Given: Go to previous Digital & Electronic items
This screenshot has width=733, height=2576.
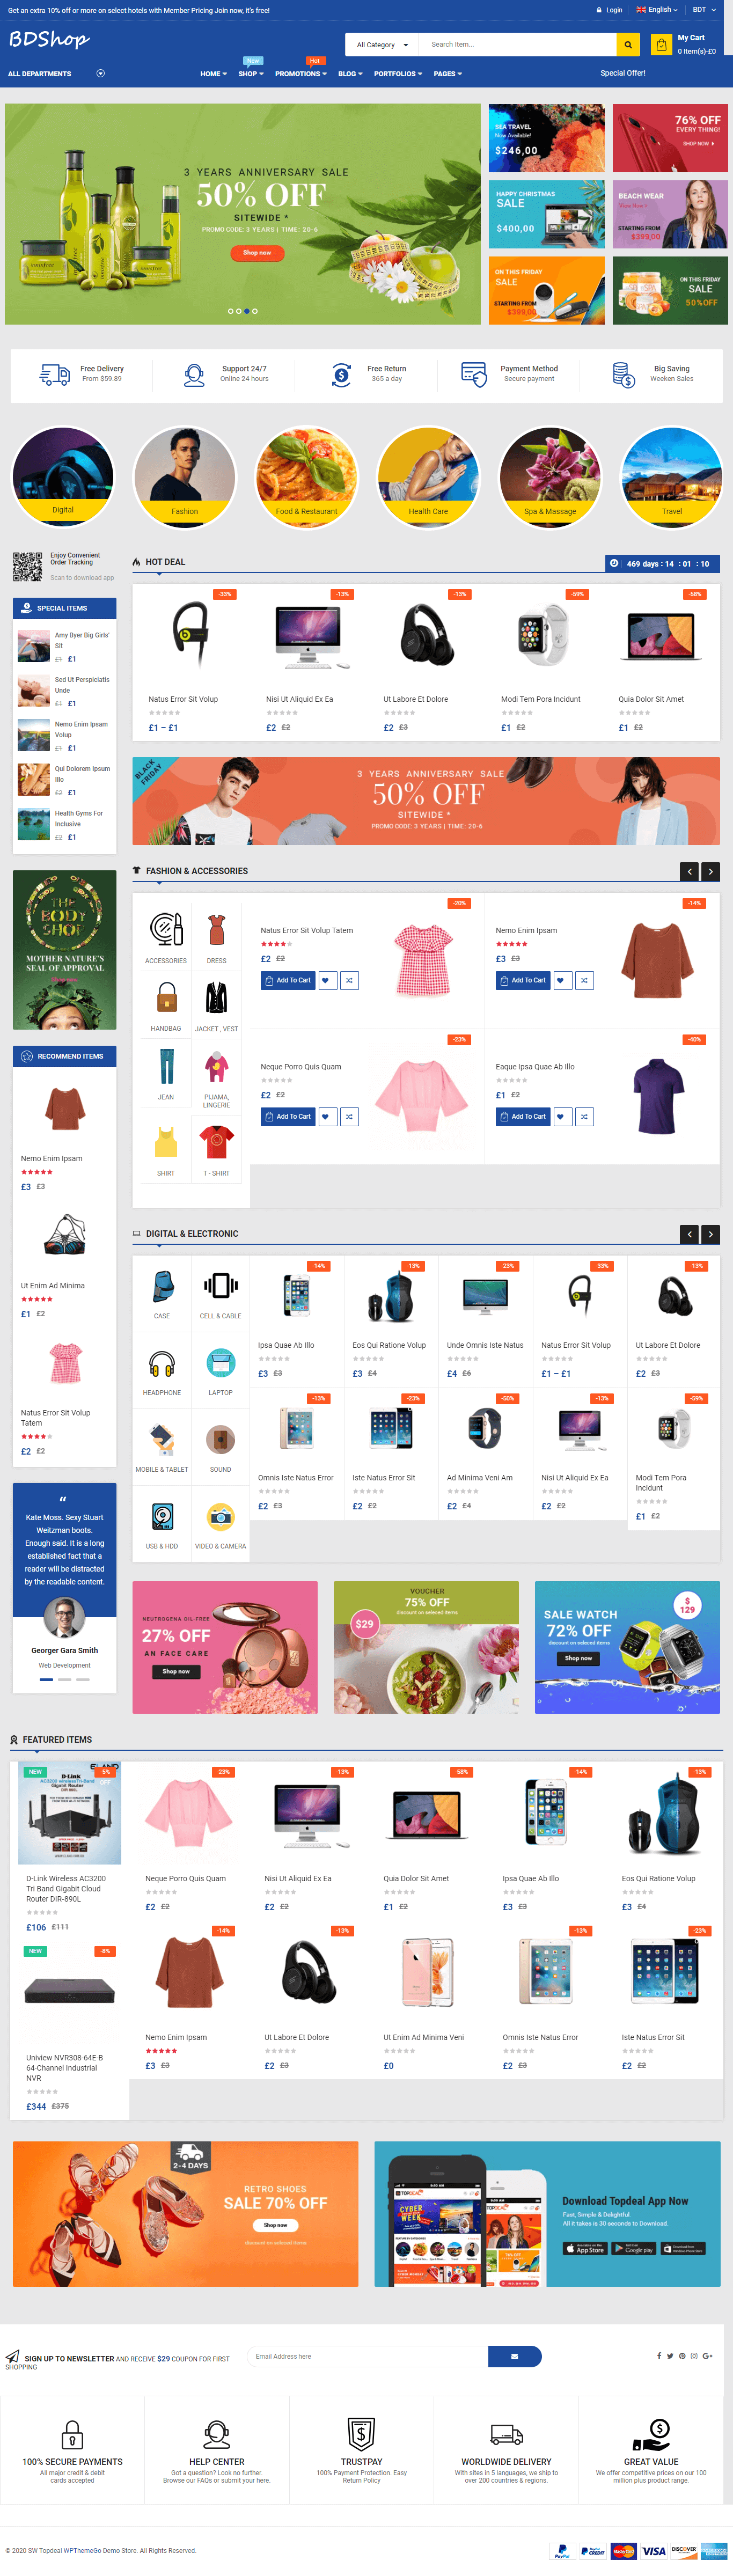Looking at the screenshot, I should coord(689,1234).
